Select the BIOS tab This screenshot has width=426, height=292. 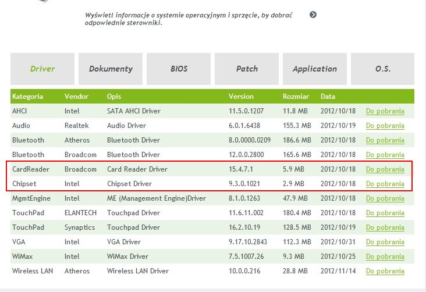(179, 69)
